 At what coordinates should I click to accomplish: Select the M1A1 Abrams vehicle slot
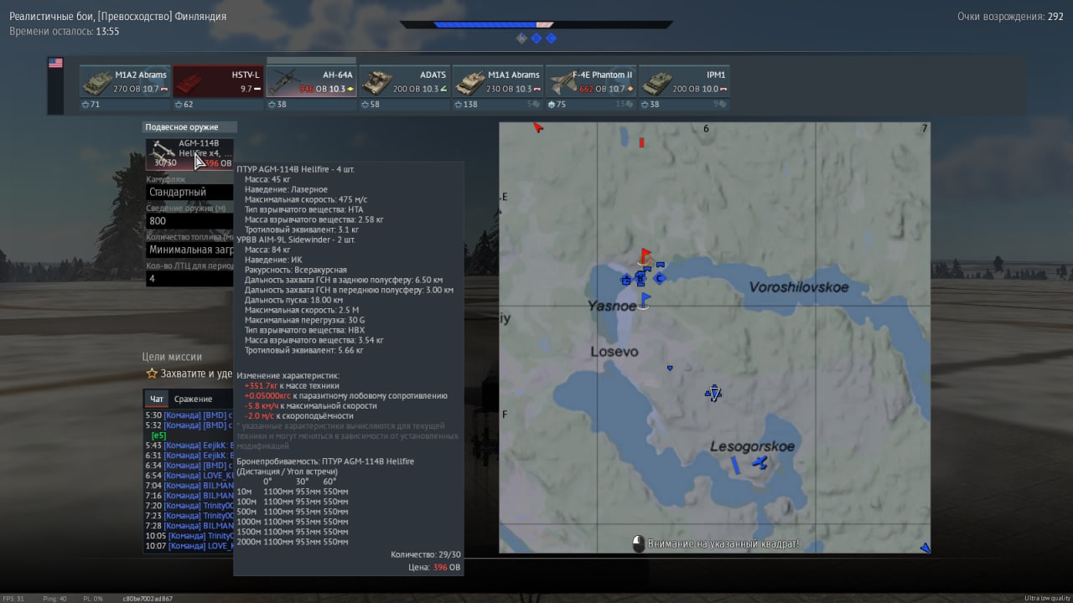pos(497,81)
